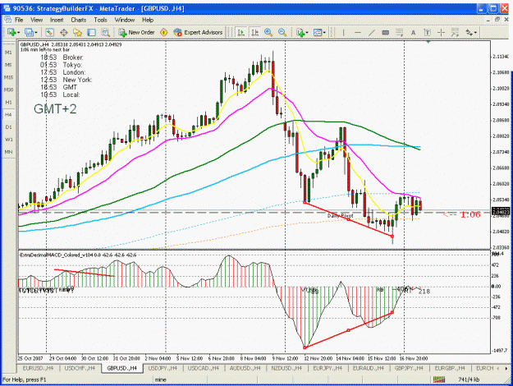Switch to USDCAD,H4 chart tab
The image size is (513, 386).
204,368
